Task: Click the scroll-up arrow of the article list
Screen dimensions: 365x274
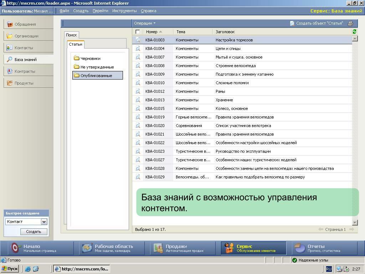Action: [355, 39]
